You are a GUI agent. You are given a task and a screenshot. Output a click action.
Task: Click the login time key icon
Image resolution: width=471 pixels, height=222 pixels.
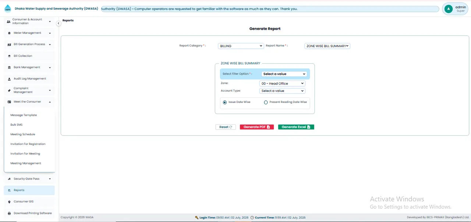(197, 218)
